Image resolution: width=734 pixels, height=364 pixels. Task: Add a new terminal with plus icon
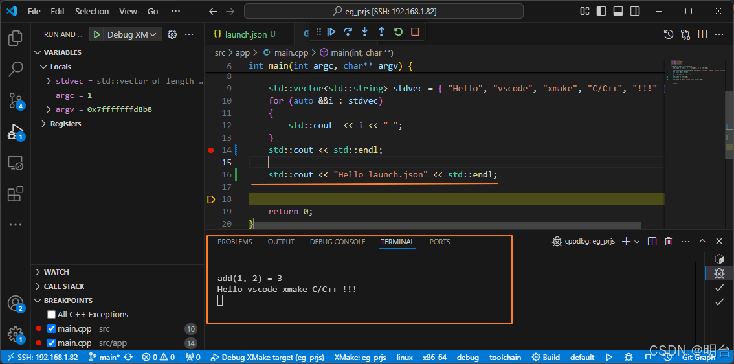[x=626, y=241]
